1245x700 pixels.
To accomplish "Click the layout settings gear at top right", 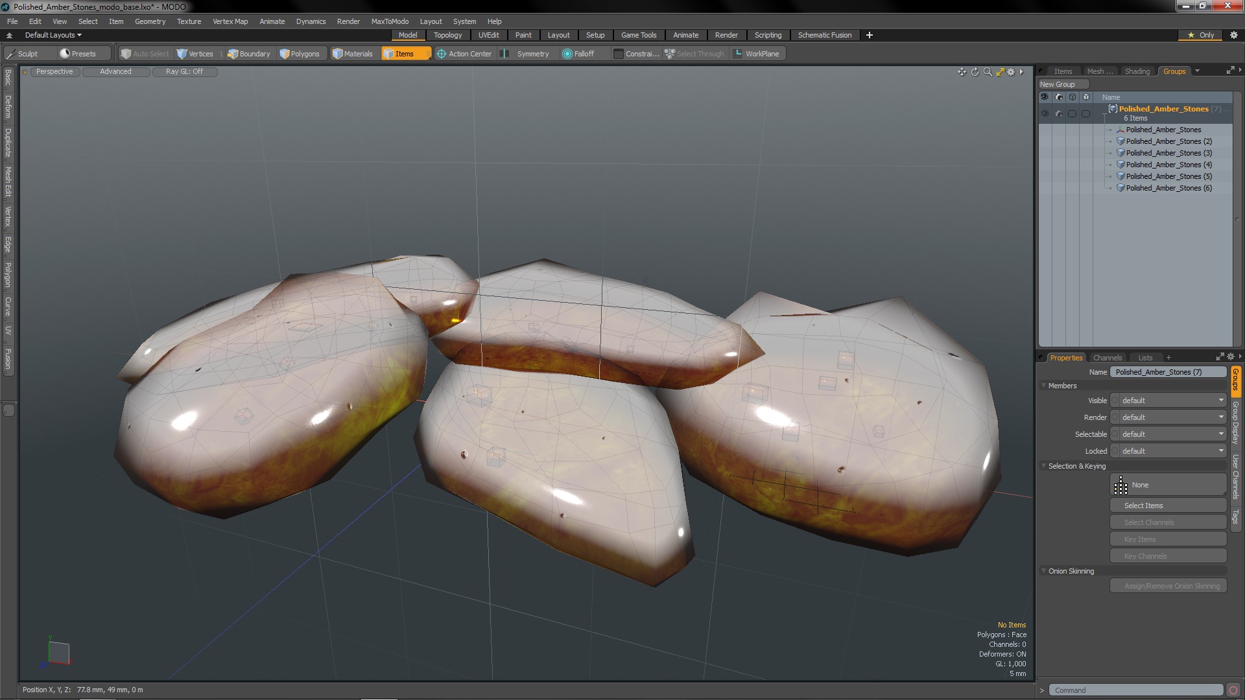I will click(x=1234, y=35).
